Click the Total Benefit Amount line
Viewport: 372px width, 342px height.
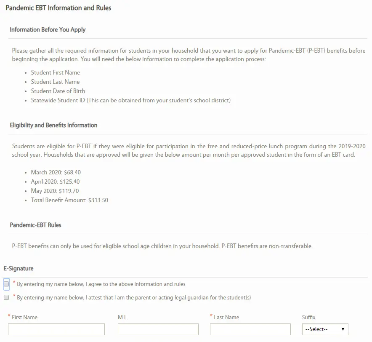(69, 200)
